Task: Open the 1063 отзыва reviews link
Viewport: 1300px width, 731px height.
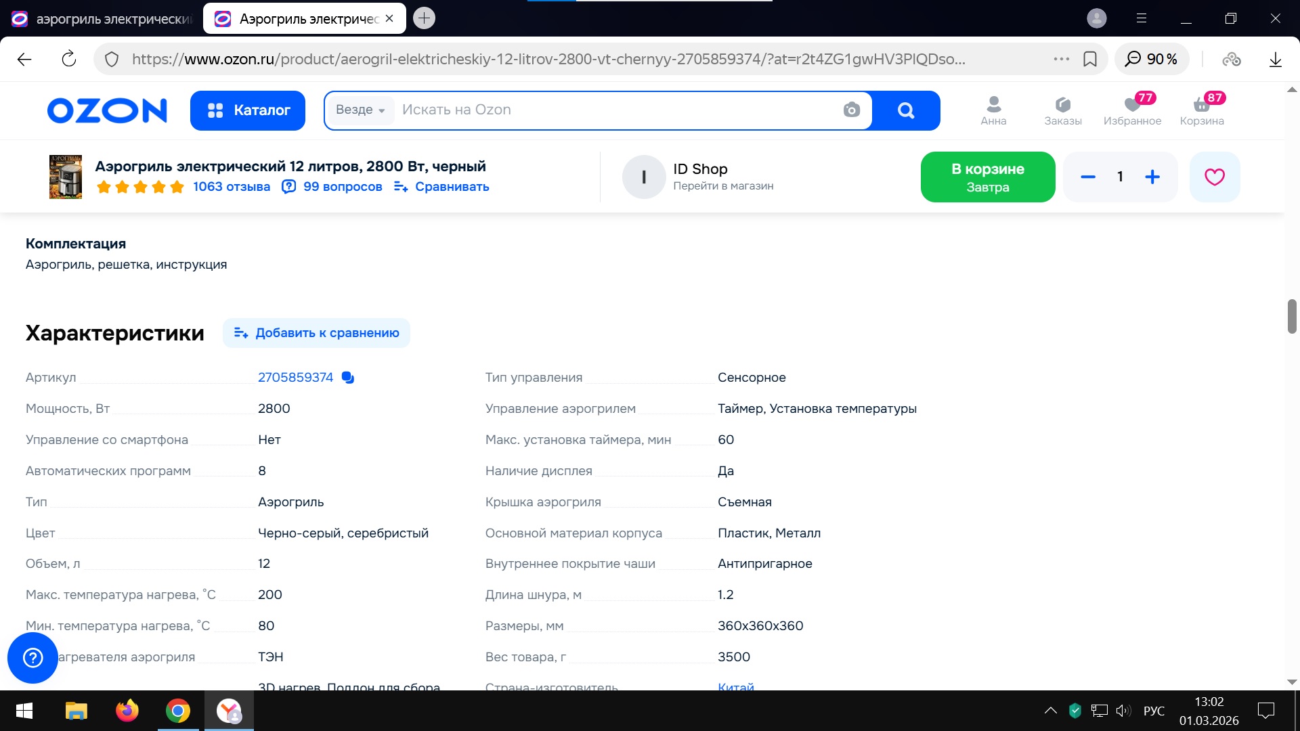Action: coord(231,187)
